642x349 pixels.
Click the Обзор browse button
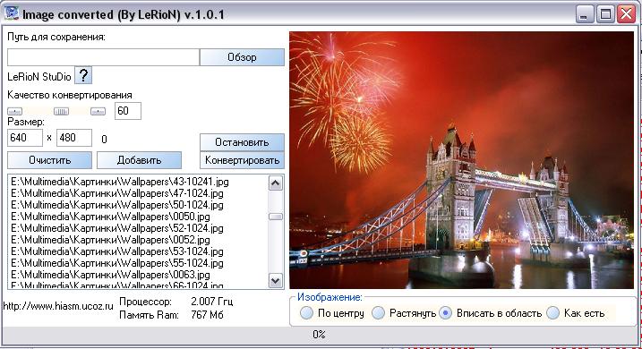(242, 57)
